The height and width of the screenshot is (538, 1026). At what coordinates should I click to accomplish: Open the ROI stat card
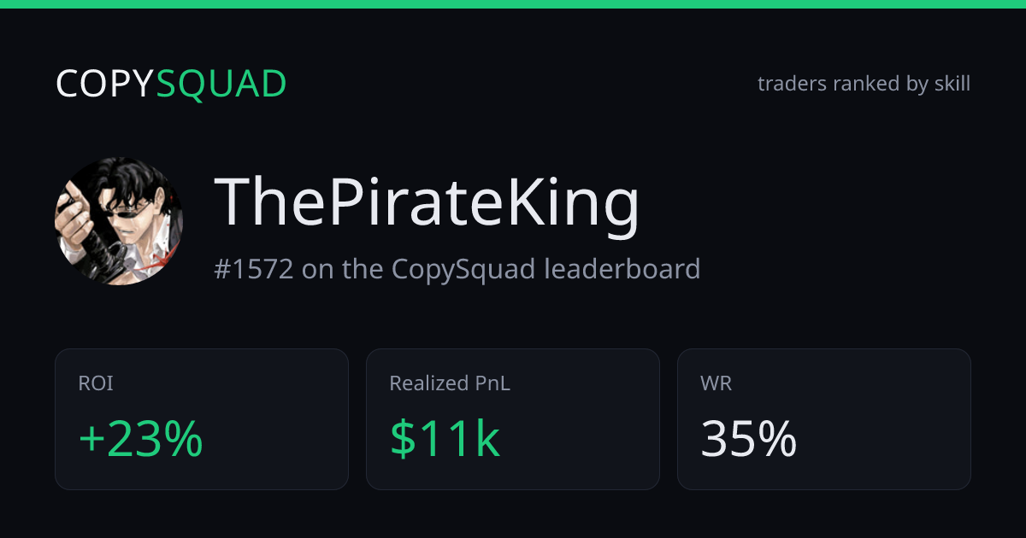(x=202, y=419)
